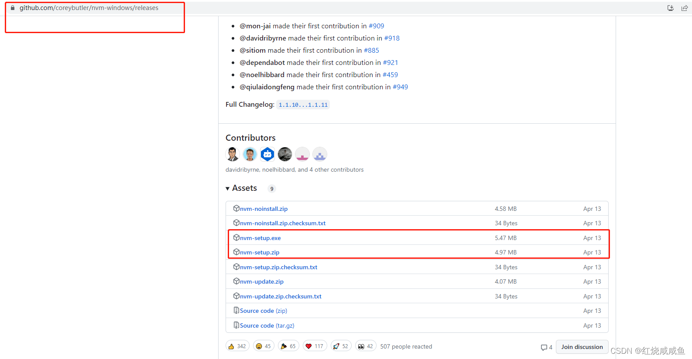Click the Assets count badge showing 9
Screen dimensions: 692x359
click(272, 189)
